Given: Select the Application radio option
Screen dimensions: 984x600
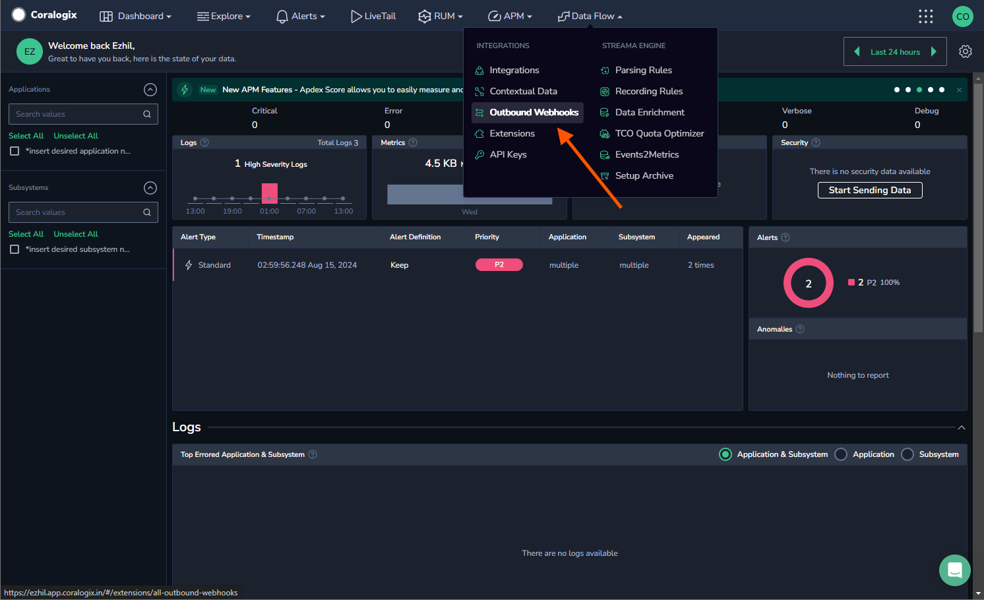Looking at the screenshot, I should pyautogui.click(x=841, y=454).
